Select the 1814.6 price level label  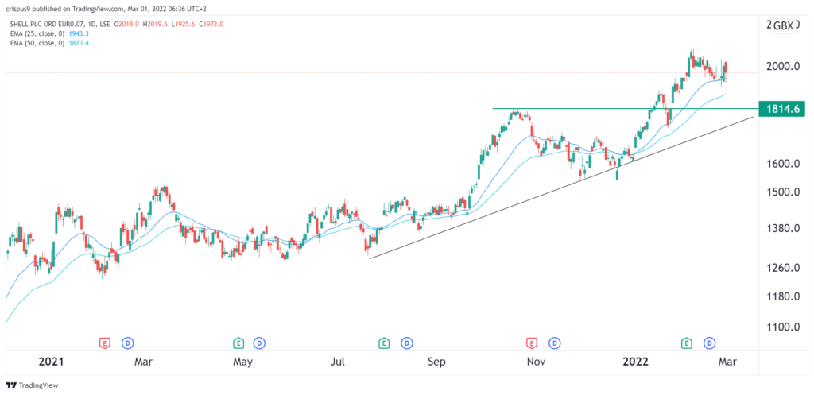coord(782,109)
